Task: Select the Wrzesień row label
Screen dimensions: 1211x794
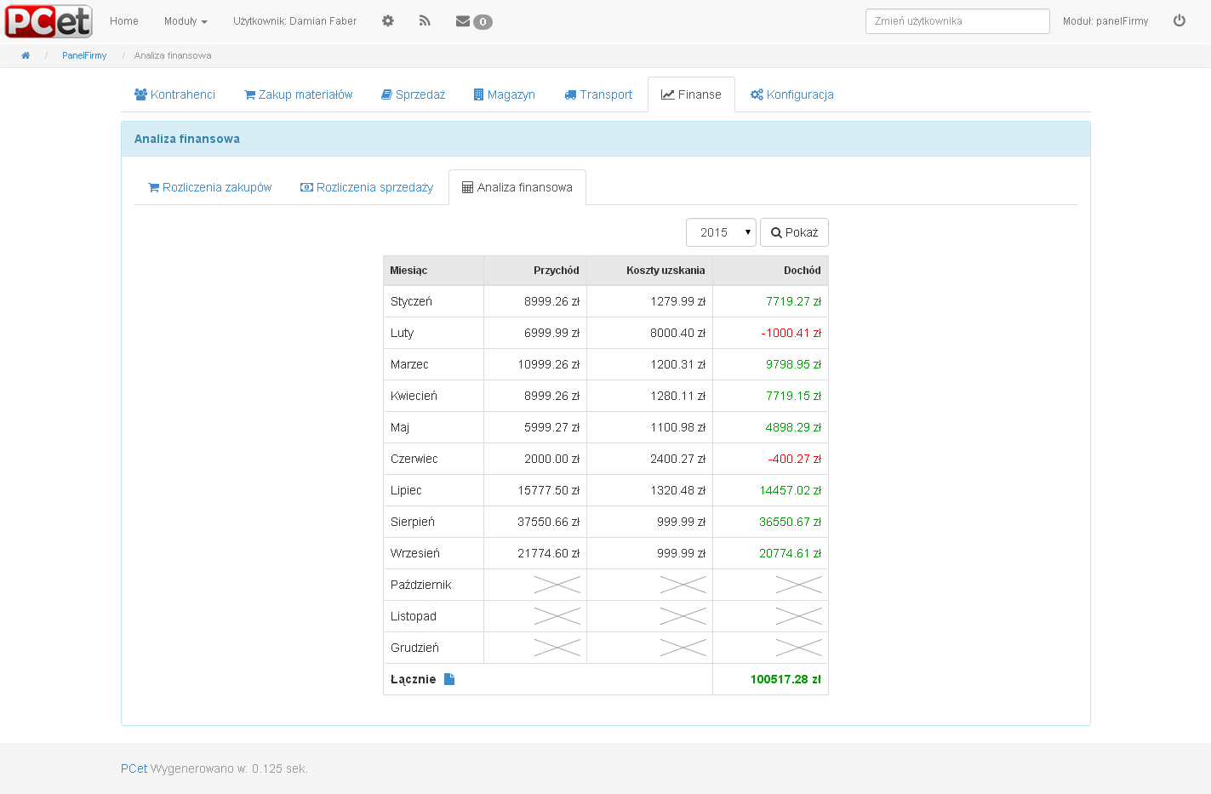Action: tap(415, 553)
